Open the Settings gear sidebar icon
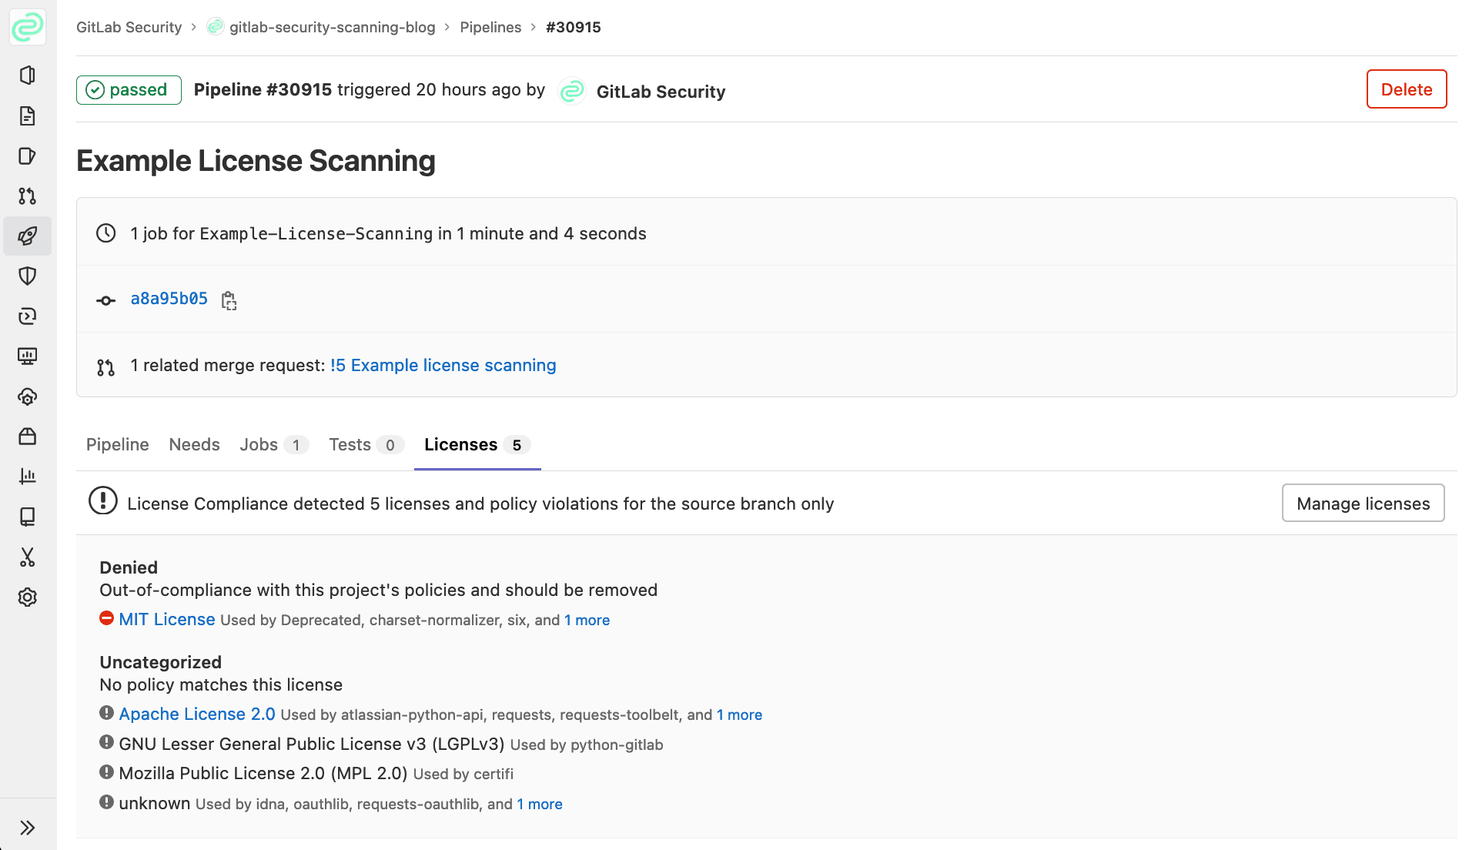The width and height of the screenshot is (1469, 850). click(x=28, y=597)
